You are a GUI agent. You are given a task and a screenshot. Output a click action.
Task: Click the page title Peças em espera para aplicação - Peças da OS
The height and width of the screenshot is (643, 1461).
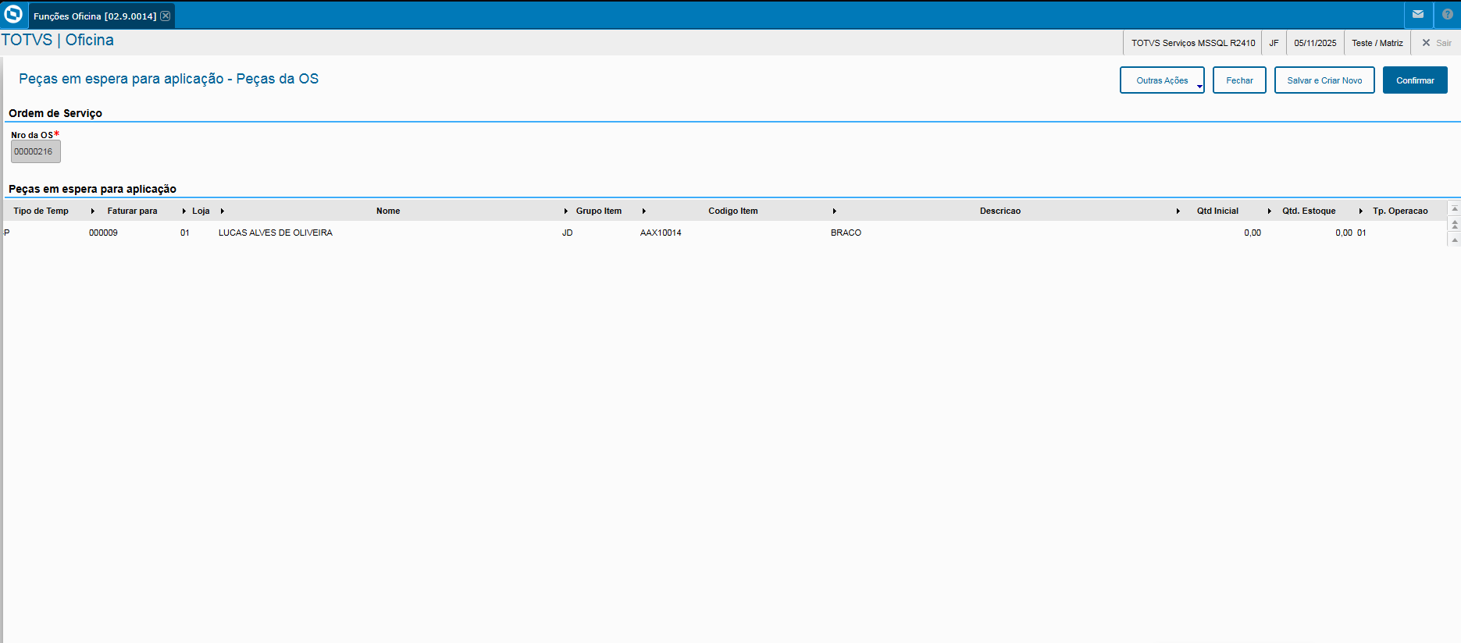[169, 79]
